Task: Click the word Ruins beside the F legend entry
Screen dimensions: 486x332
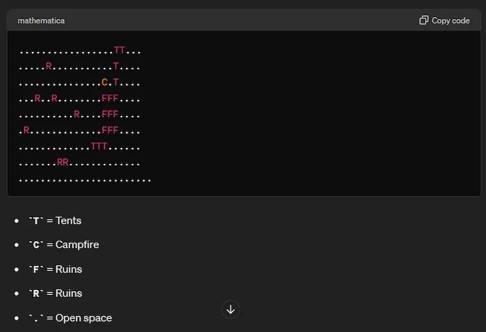Action: point(69,269)
